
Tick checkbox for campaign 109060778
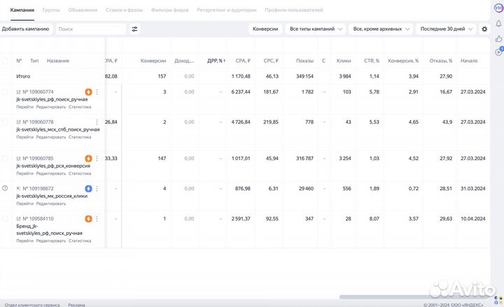click(x=6, y=122)
